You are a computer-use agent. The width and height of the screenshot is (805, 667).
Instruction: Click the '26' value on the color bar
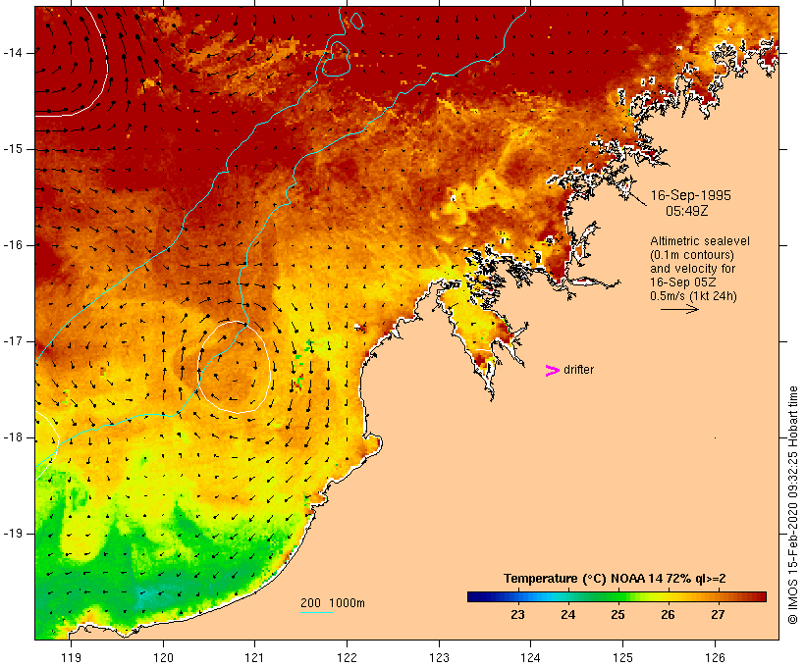pyautogui.click(x=668, y=615)
